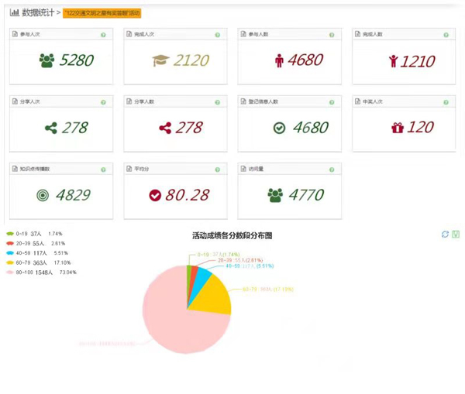Image resolution: width=465 pixels, height=394 pixels.
Task: Toggle the 60-79 legend series
Action: 11,262
